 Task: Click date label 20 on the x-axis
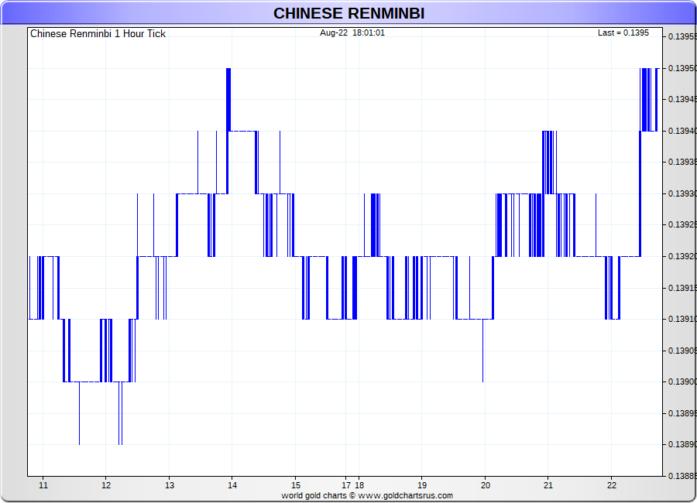point(486,485)
